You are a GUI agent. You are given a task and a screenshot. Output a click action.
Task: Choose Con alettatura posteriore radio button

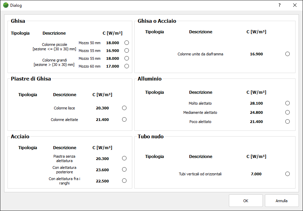124,170
